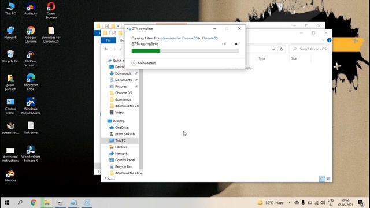Open Chrome from the taskbar
The image size is (370, 208).
tap(34, 203)
